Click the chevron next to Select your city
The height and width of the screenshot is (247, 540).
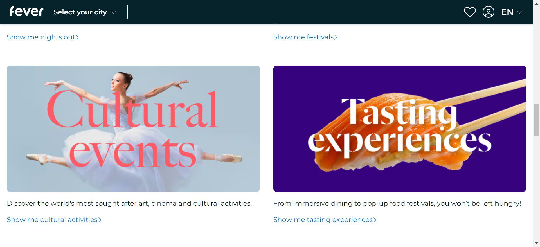pyautogui.click(x=113, y=12)
